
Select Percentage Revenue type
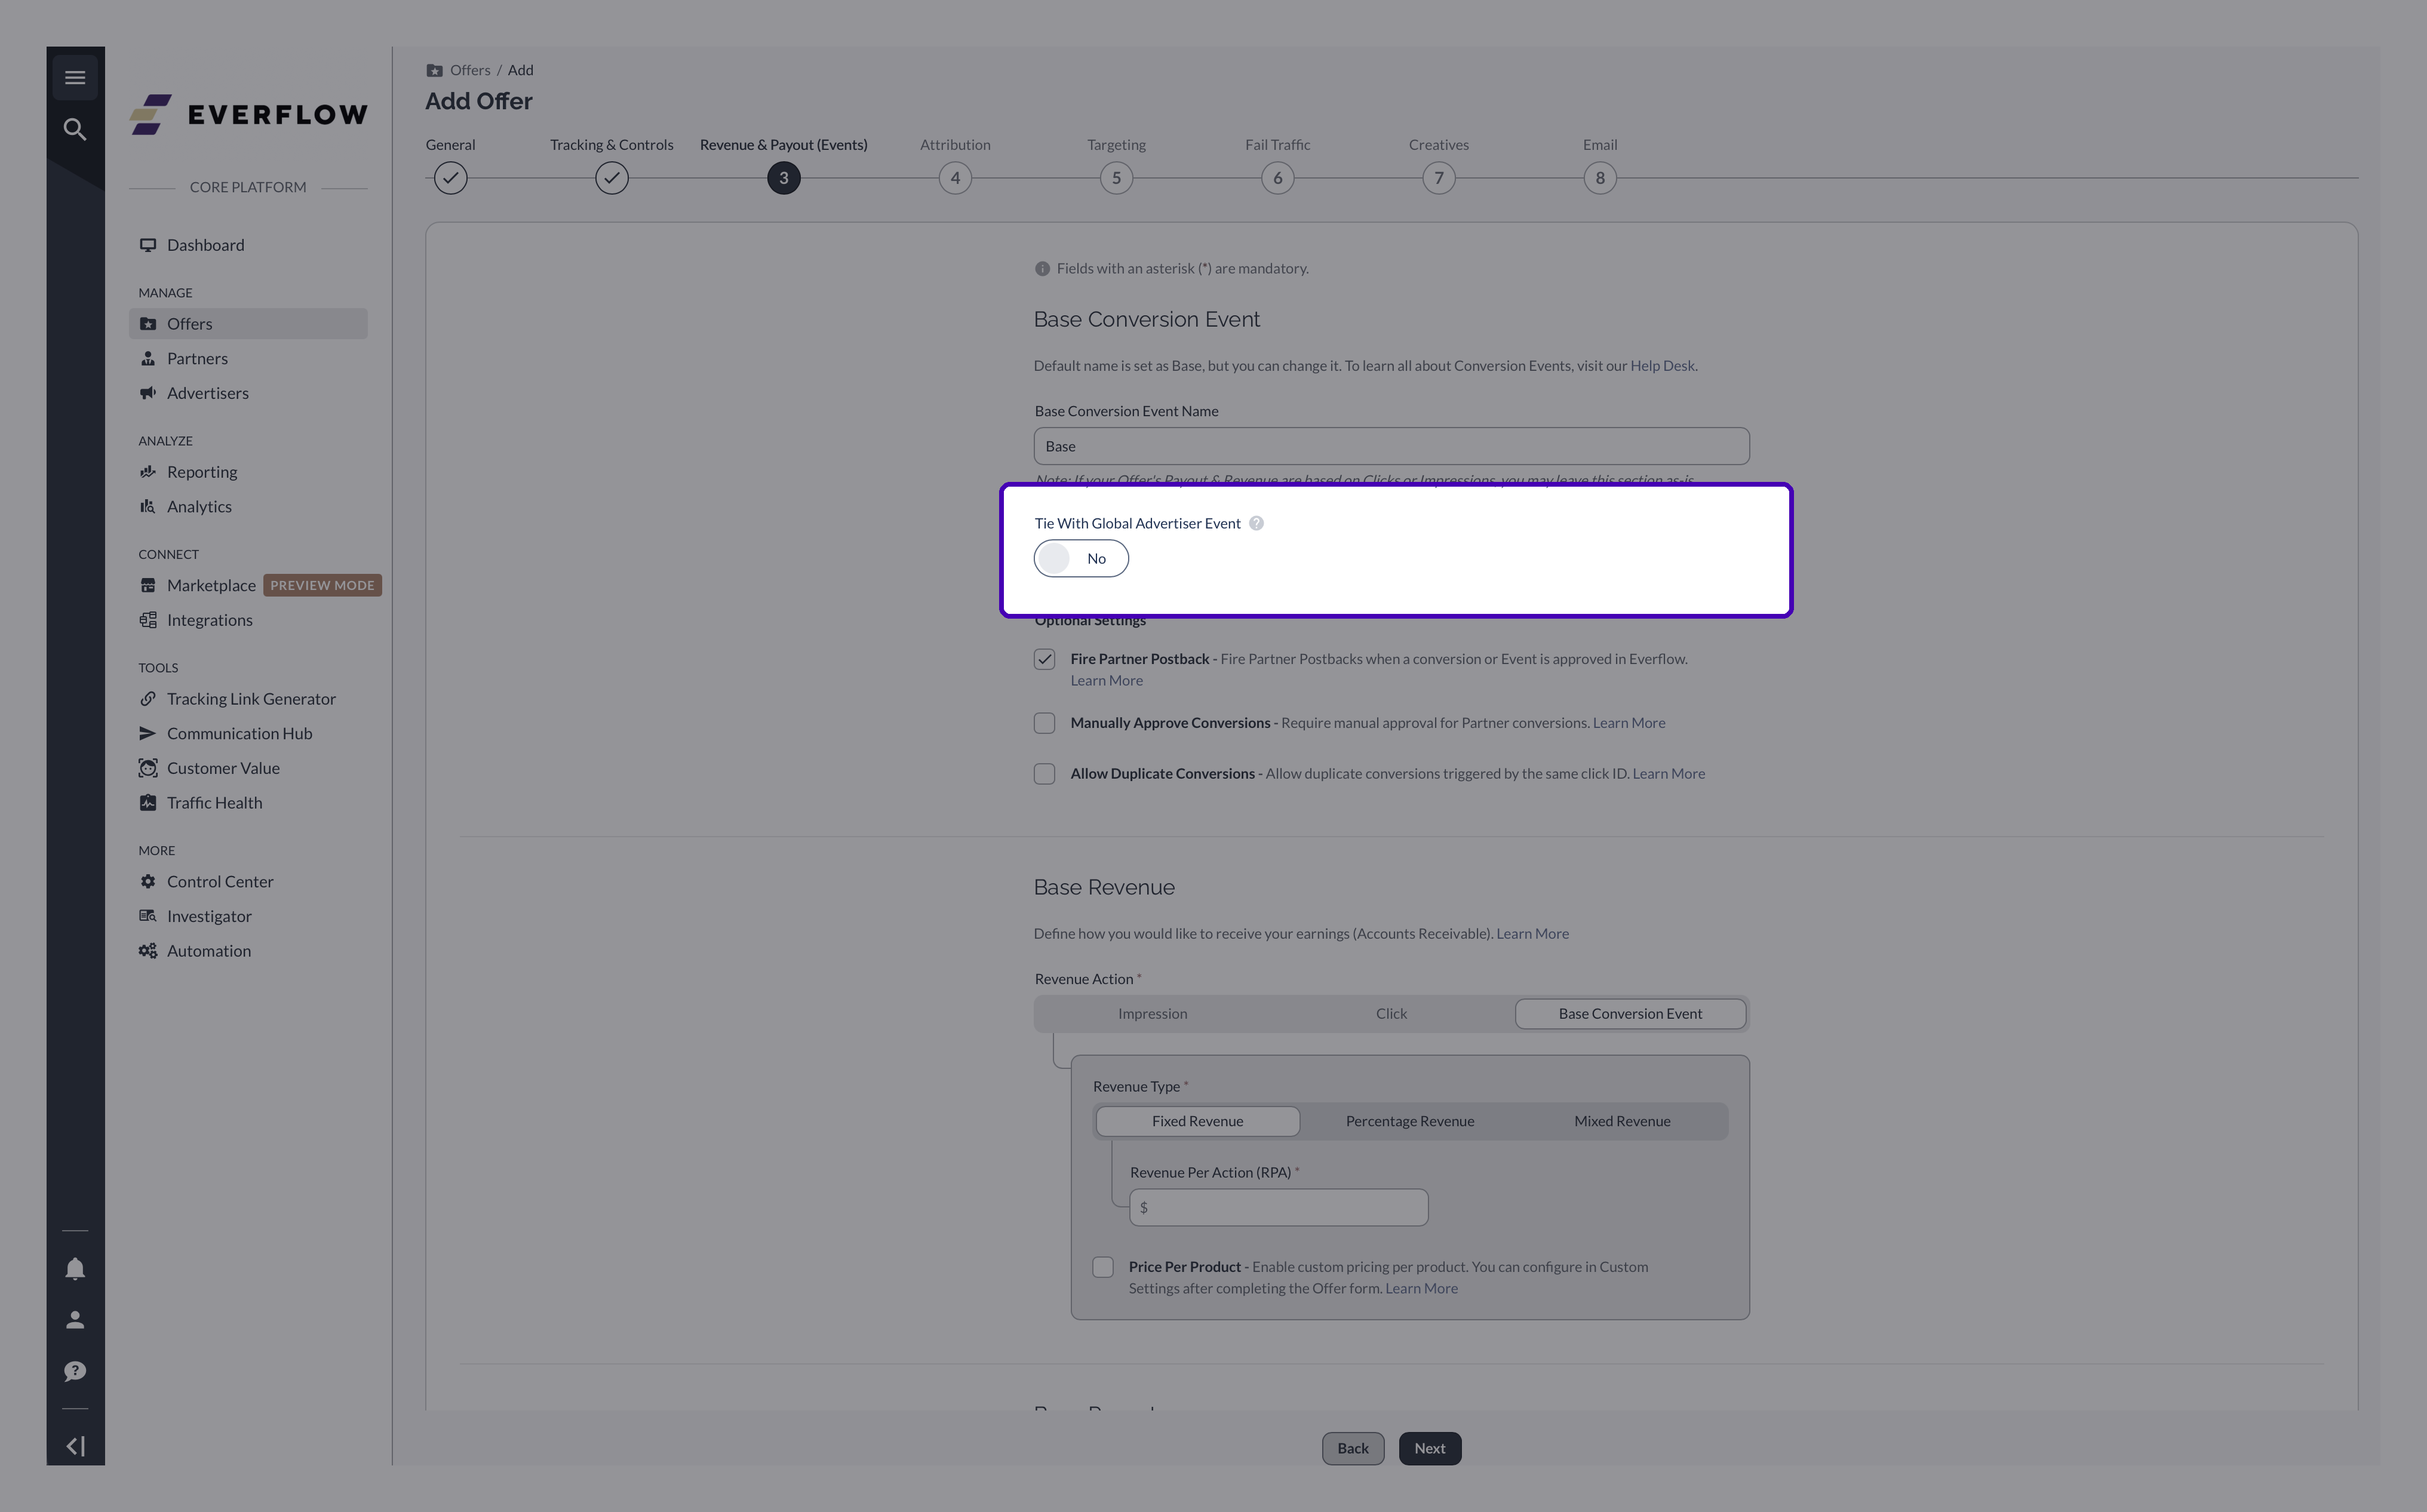coord(1409,1121)
